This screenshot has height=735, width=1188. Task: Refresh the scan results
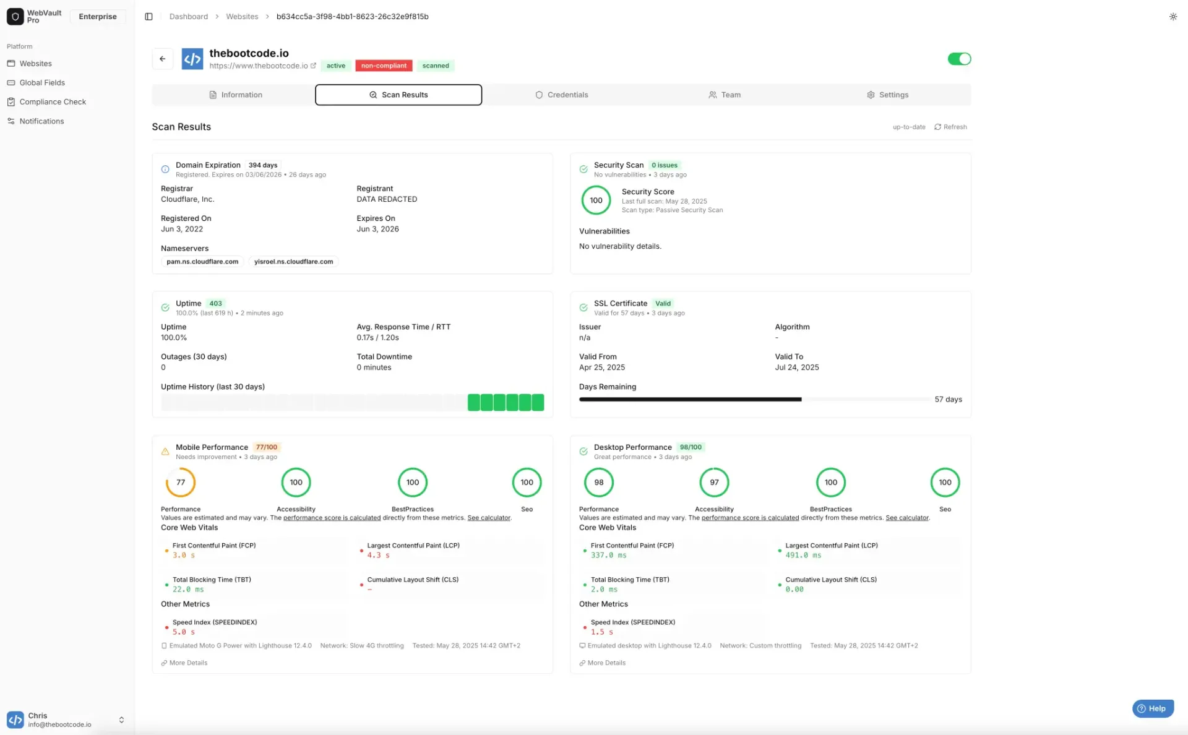pos(950,127)
